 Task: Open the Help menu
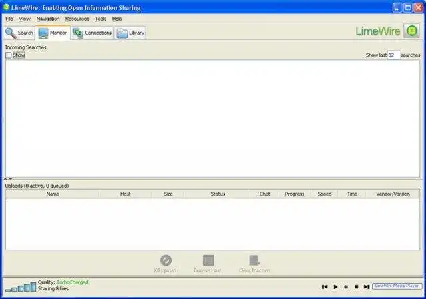(x=117, y=19)
